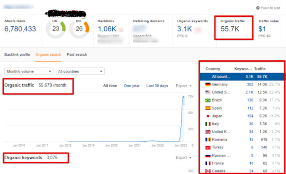Choose the All time range
286x174 pixels.
[110, 86]
